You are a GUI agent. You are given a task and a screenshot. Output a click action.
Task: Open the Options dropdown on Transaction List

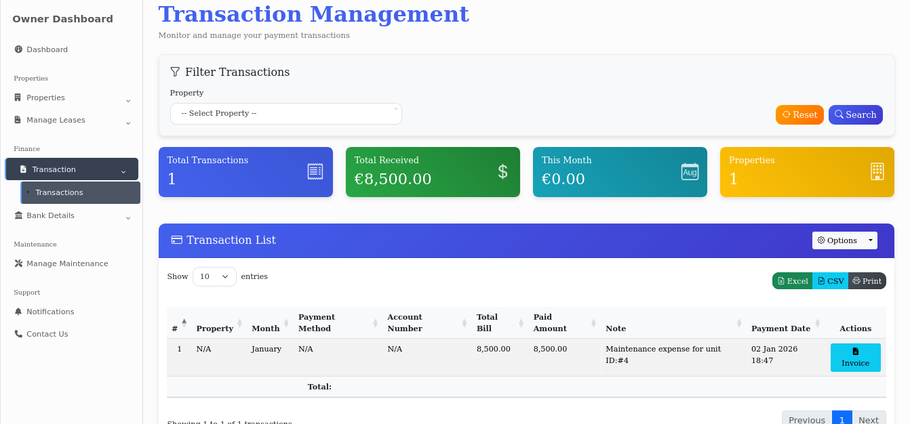(844, 240)
